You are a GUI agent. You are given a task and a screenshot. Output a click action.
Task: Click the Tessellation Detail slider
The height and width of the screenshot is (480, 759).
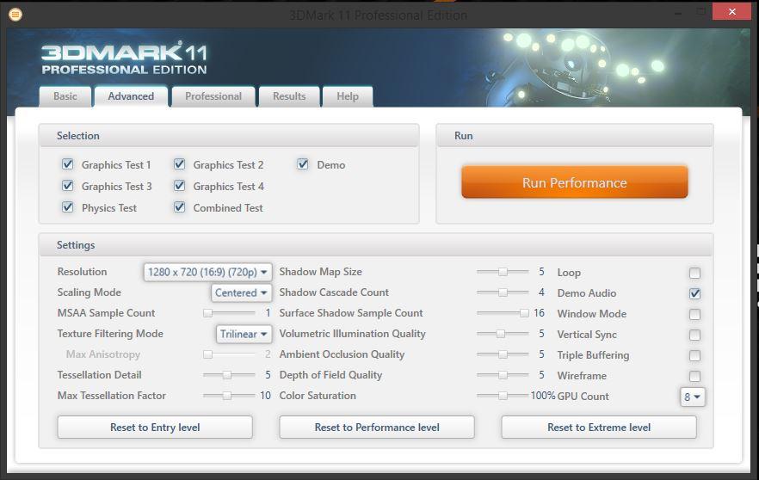coord(229,375)
